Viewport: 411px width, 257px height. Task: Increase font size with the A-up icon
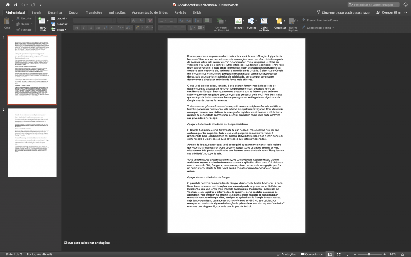point(134,20)
